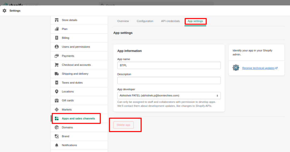Screen dimensions: 290x152
Task: Open Billing settings page
Action: 79,38
